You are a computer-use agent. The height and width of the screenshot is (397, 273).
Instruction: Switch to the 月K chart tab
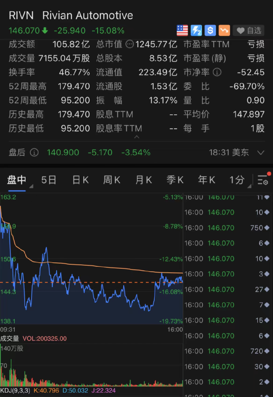143,180
